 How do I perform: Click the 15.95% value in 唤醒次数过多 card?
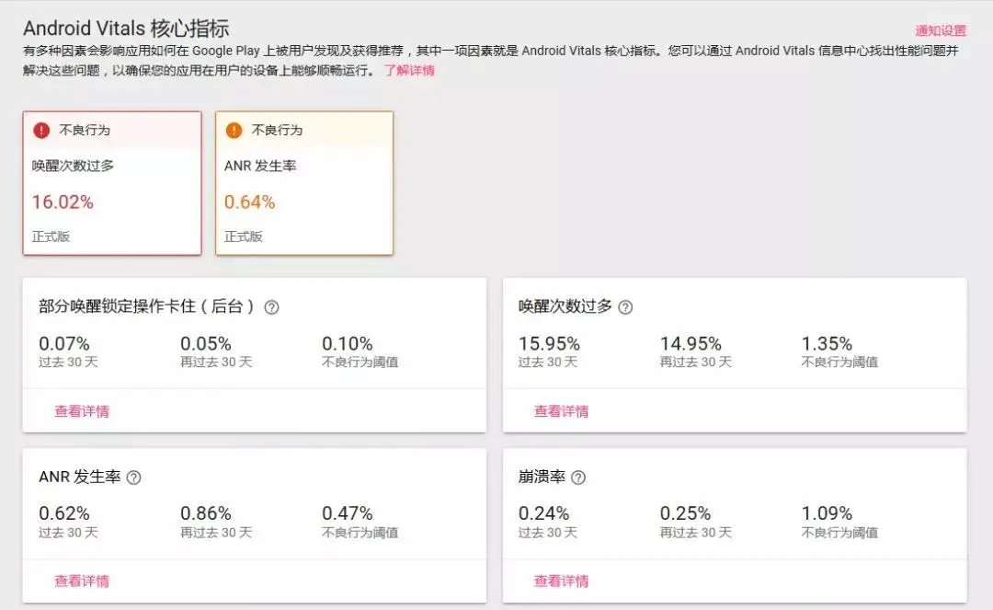pos(549,343)
